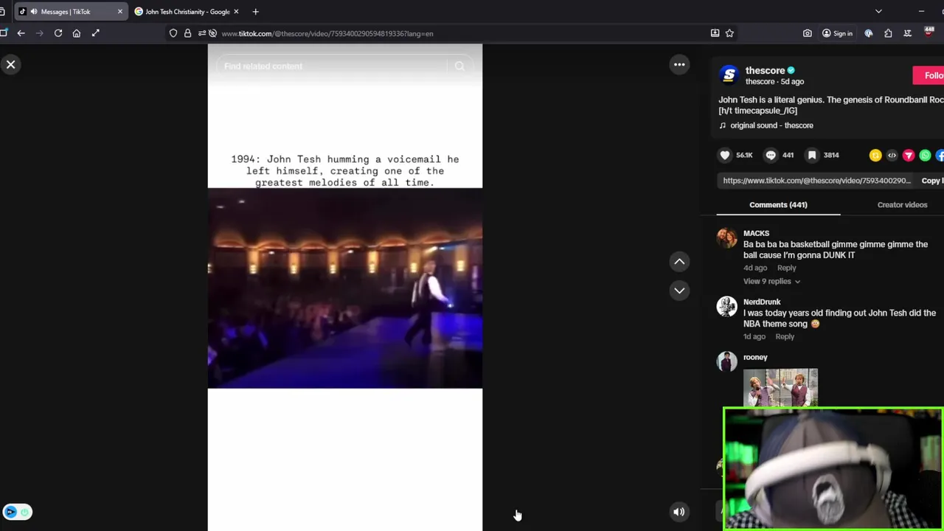Go to the previous video with up arrow
This screenshot has height=531, width=944.
pos(679,262)
